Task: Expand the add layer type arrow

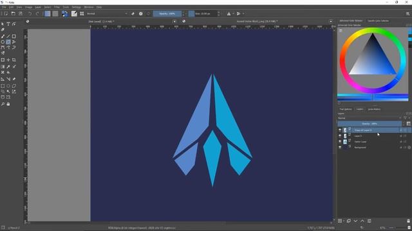Action: [x=343, y=221]
